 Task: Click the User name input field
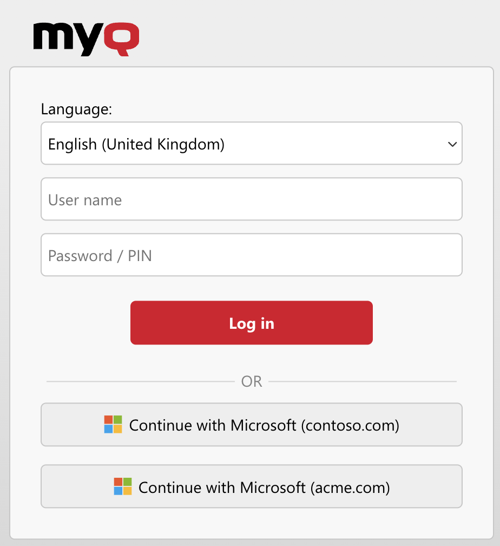coord(251,199)
